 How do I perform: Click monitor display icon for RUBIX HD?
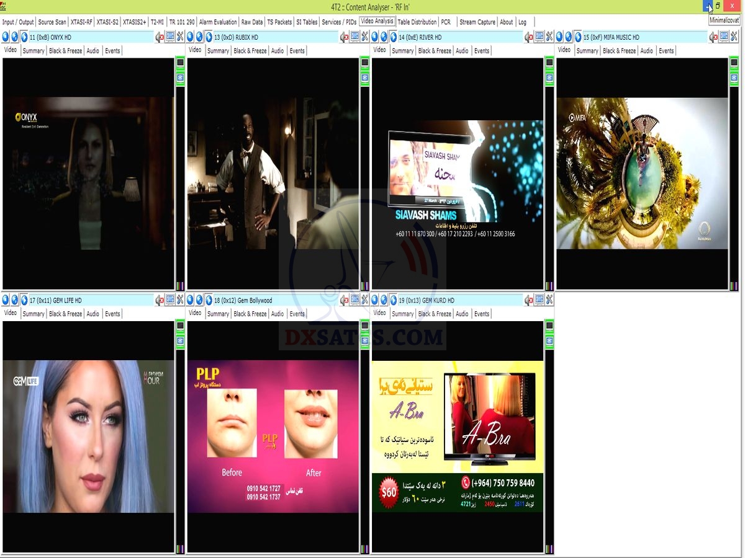coord(354,37)
